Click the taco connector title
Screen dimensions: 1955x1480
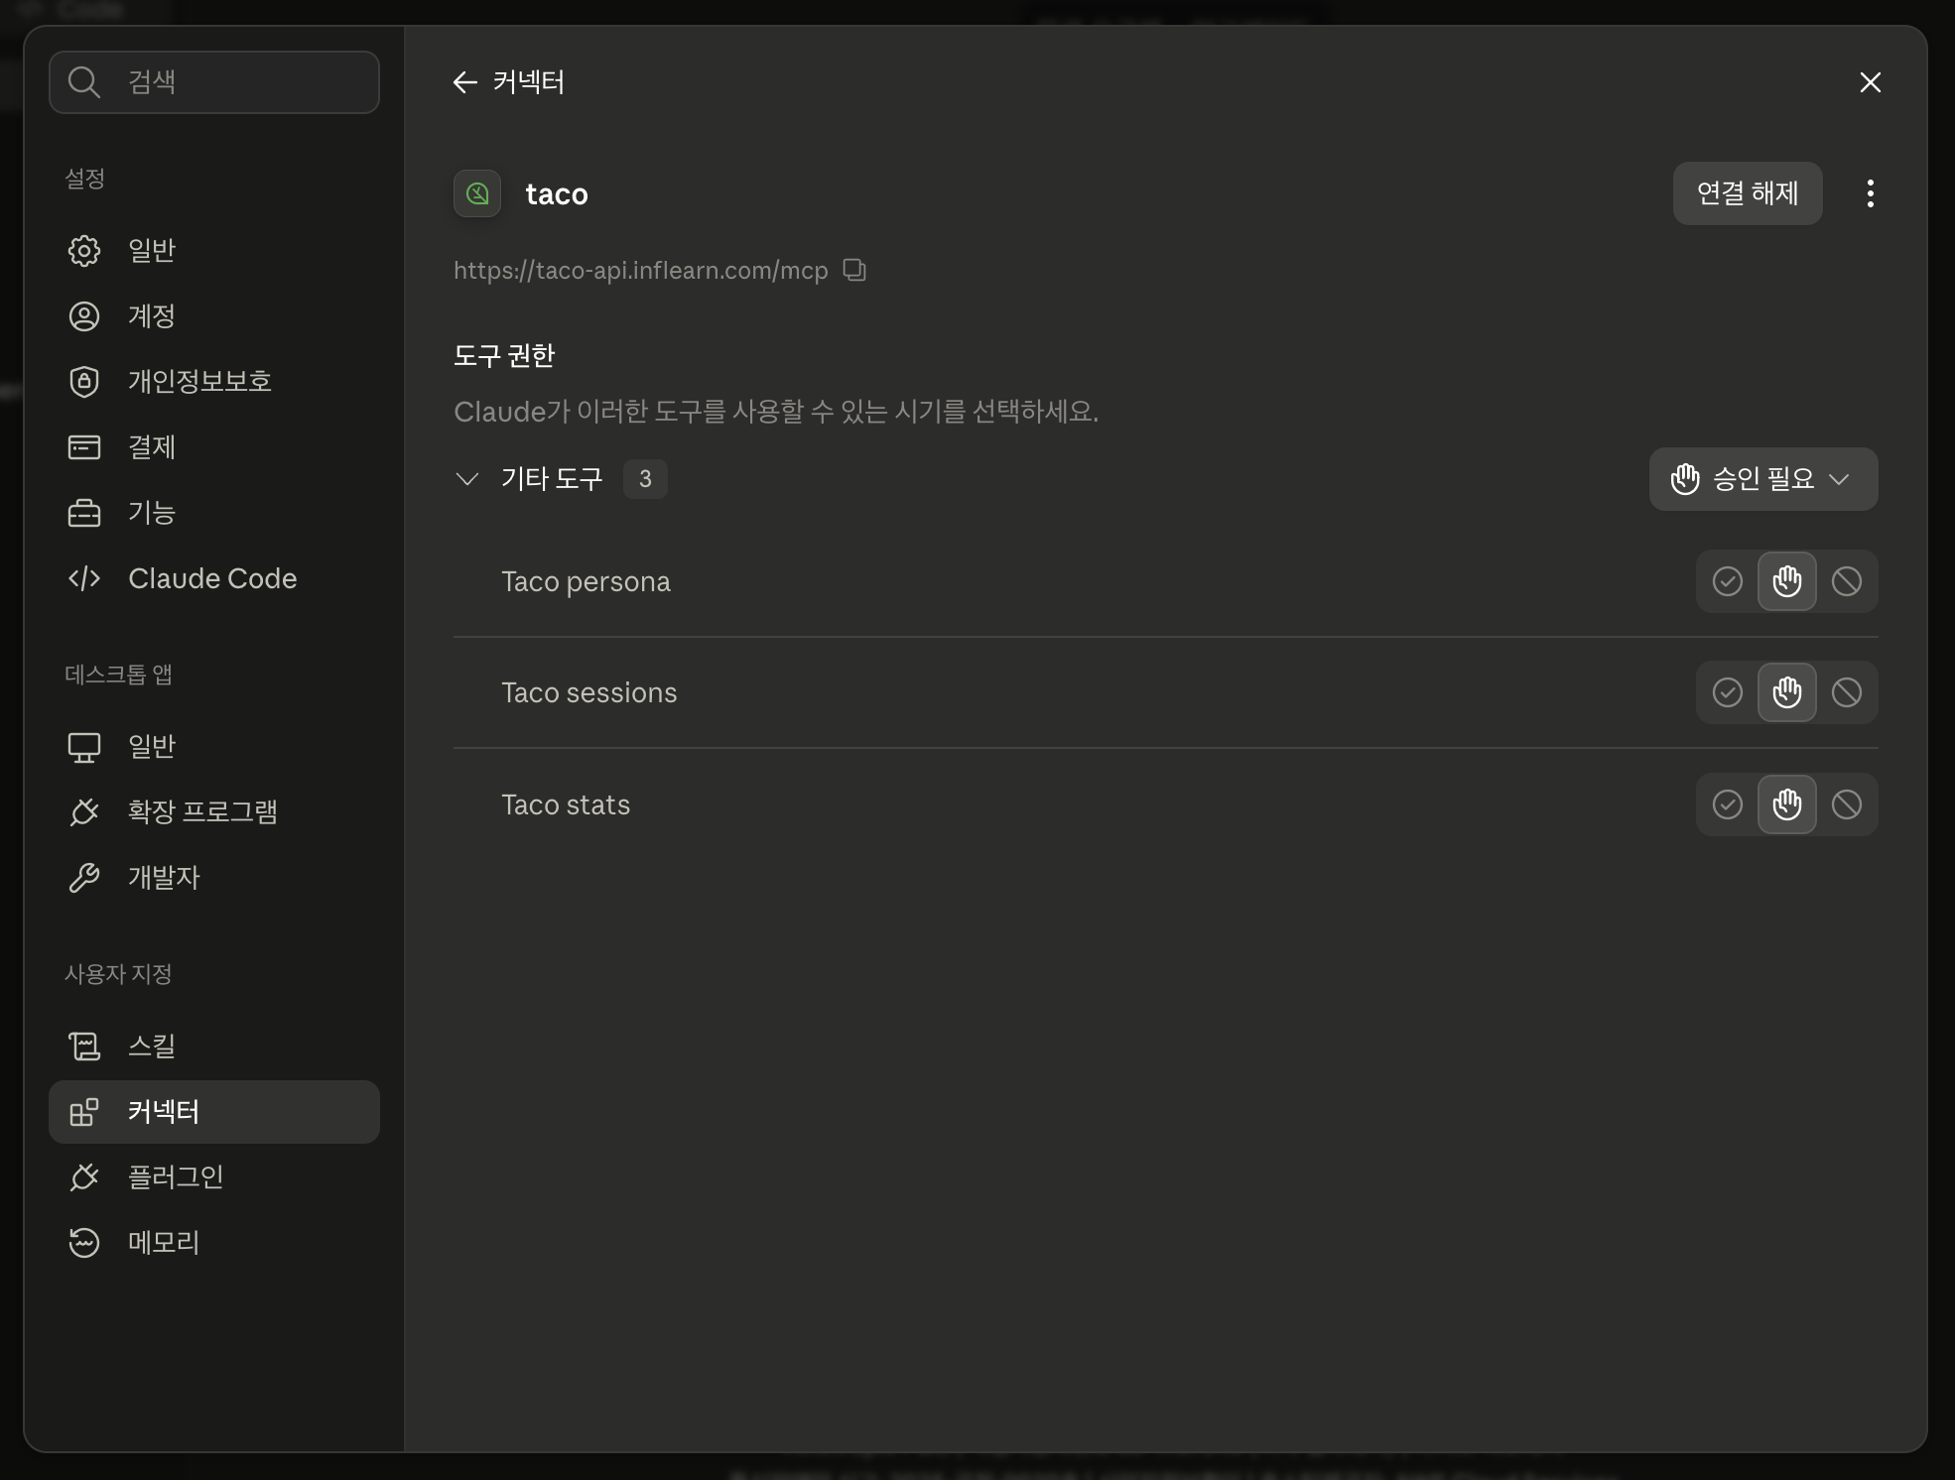click(x=557, y=193)
